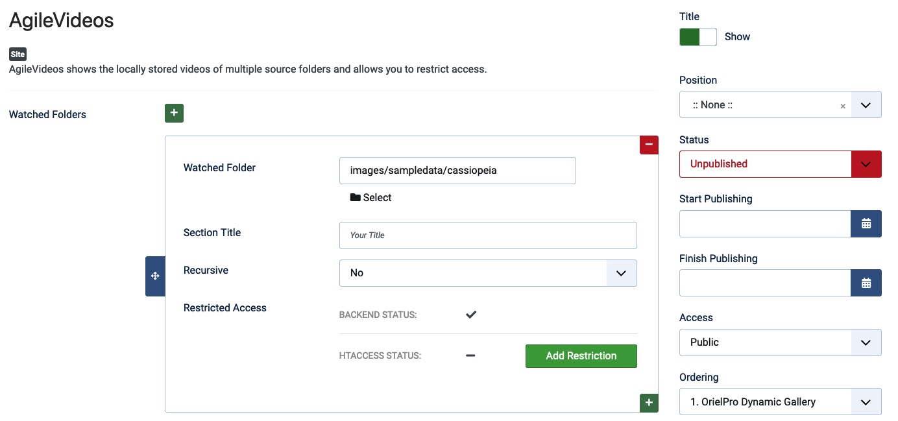The image size is (898, 421).
Task: Open the Finish Publishing calendar picker
Action: tap(866, 283)
